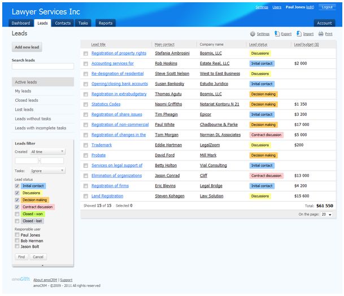Sort by the Lead status column
344x296 pixels.
point(258,45)
